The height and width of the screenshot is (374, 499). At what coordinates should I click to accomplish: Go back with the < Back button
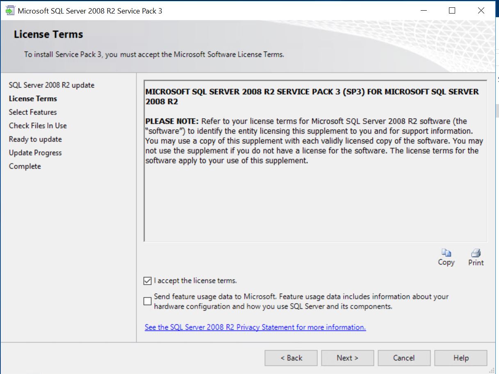point(291,358)
